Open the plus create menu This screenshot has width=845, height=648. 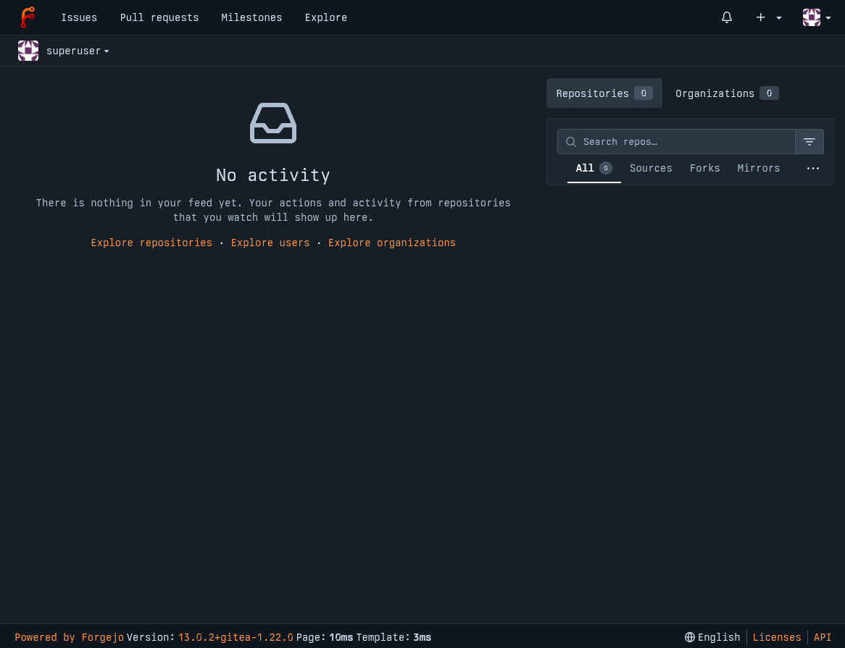tap(768, 17)
